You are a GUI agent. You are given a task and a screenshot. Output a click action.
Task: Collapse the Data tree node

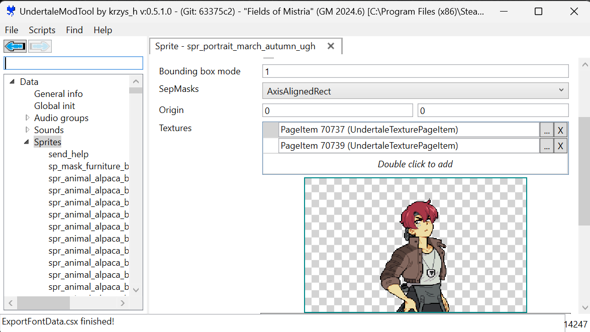pos(12,81)
